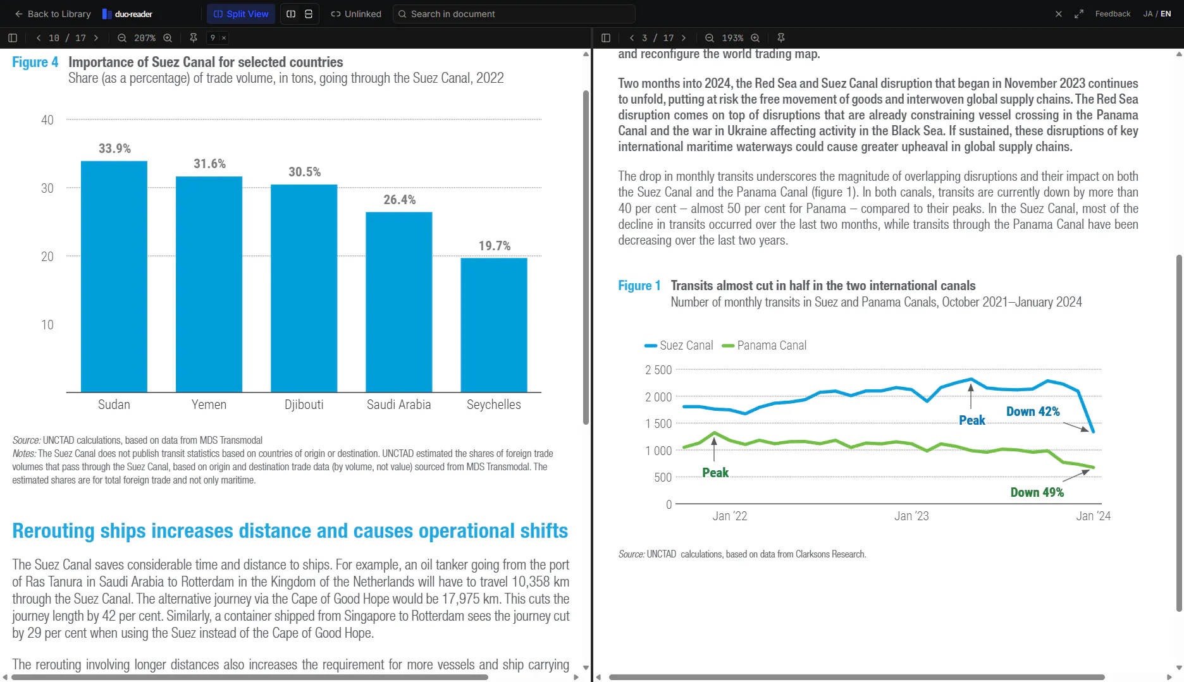Switch language to JA
1184x682 pixels.
click(1148, 14)
